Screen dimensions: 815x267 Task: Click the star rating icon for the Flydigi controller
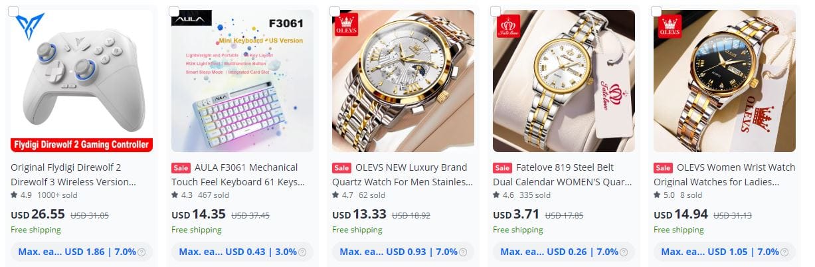15,195
